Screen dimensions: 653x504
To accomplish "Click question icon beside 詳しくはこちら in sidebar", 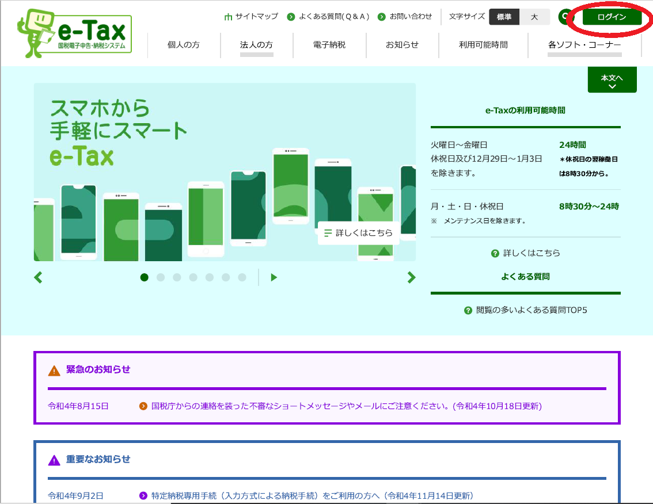I will click(495, 254).
